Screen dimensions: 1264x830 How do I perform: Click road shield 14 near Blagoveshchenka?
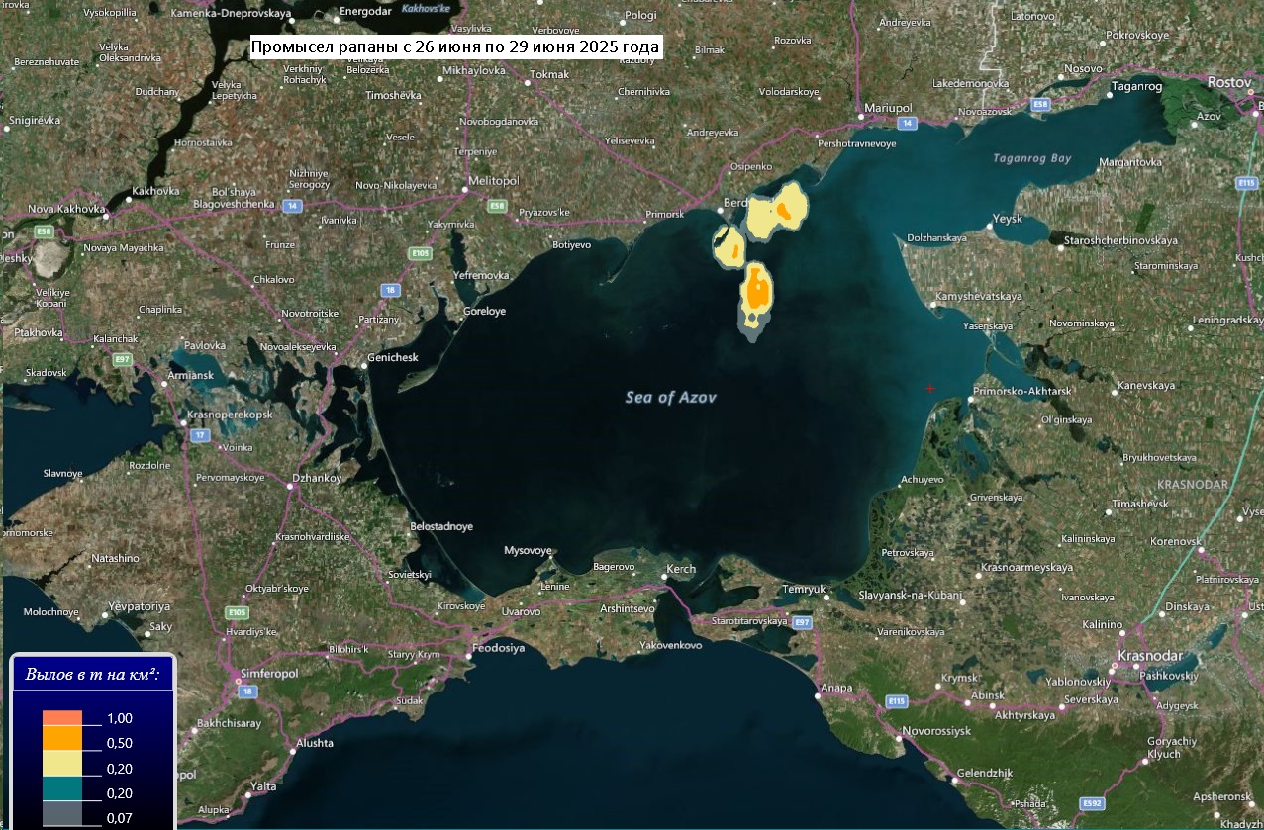[x=292, y=205]
